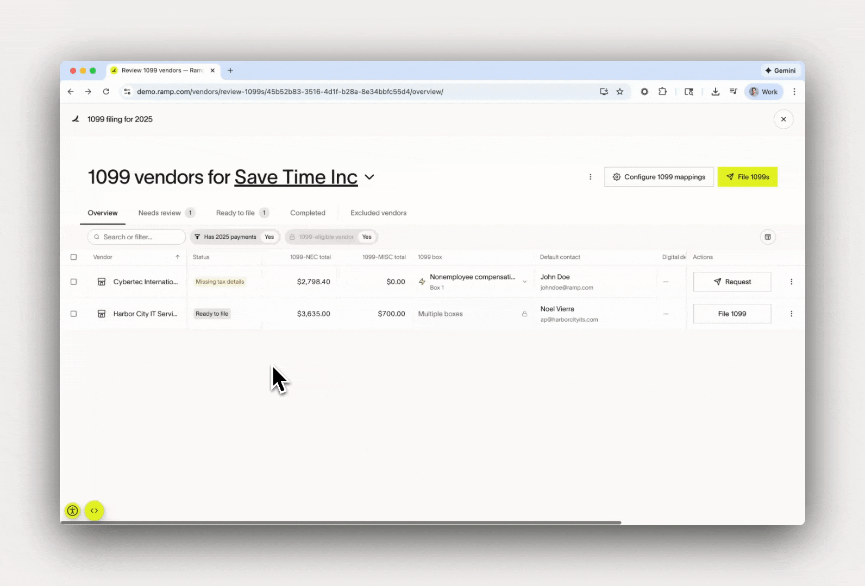
Task: Open the Work profile button
Action: click(764, 92)
